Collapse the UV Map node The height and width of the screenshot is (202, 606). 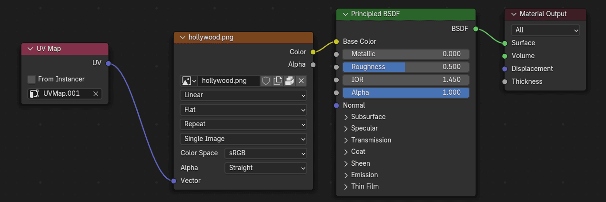point(30,49)
